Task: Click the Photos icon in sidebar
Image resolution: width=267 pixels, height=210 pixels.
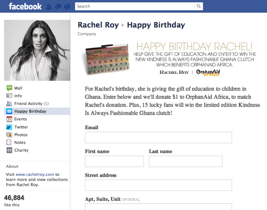Action: [x=9, y=135]
